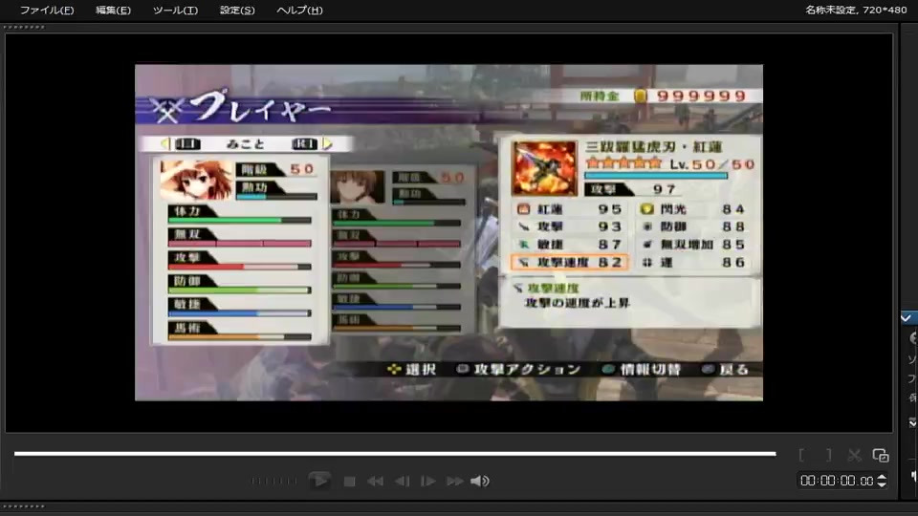Click the timecode up/down stepper arrows

(882, 481)
